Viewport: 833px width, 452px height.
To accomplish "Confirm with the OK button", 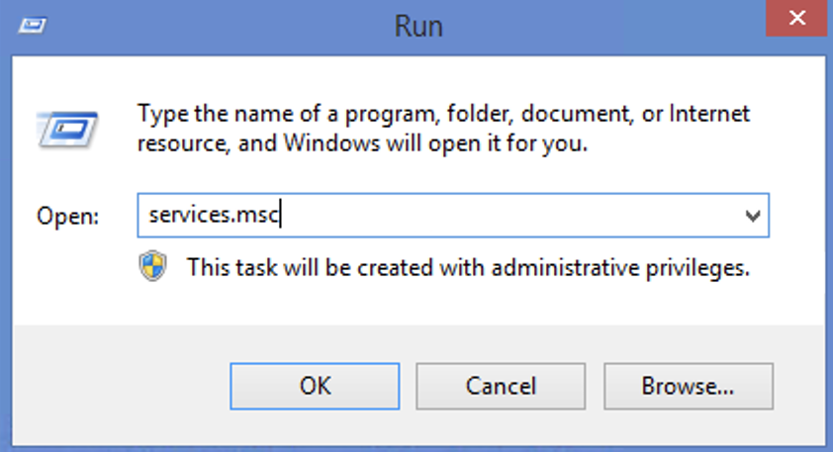I will click(x=315, y=386).
